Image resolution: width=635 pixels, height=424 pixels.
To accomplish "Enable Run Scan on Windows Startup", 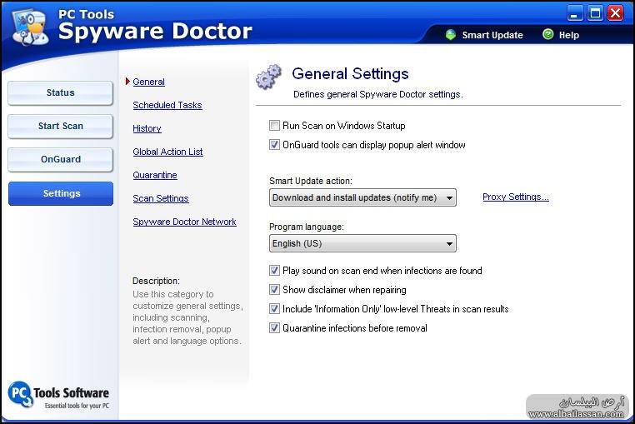I will coord(274,126).
